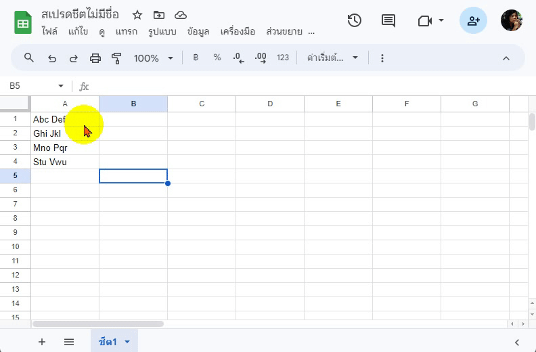Open the ไฟล์ menu
The image size is (536, 352).
49,31
